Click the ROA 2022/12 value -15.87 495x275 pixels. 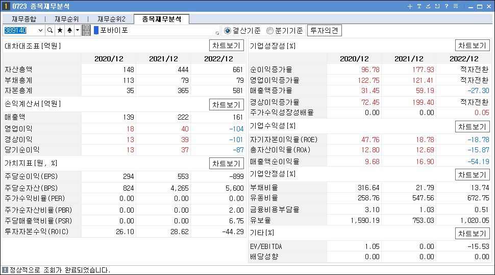click(x=478, y=150)
